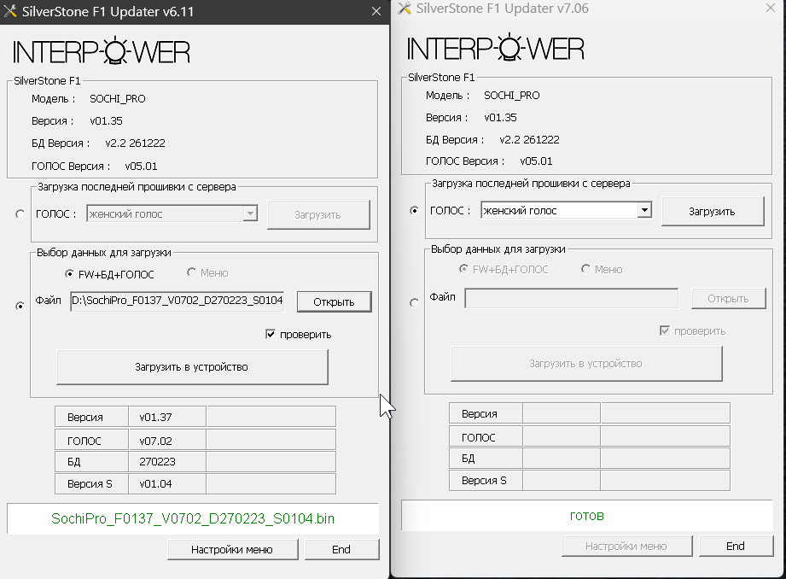Click the v6.11 title bar app icon
786x579 pixels.
(x=9, y=11)
